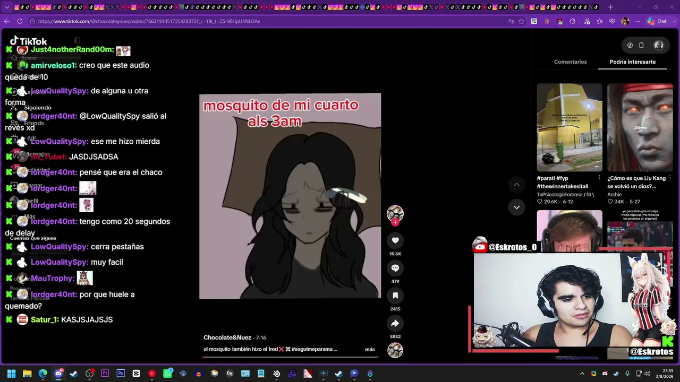Open the yellow church video thumbnail

569,127
